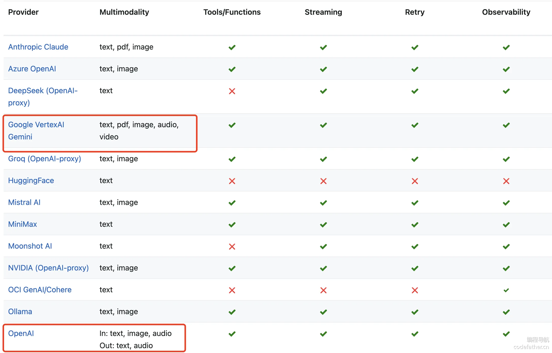This screenshot has width=552, height=353.
Task: Click the Anthropic Claude Tools/Functions checkmark
Action: click(x=232, y=47)
